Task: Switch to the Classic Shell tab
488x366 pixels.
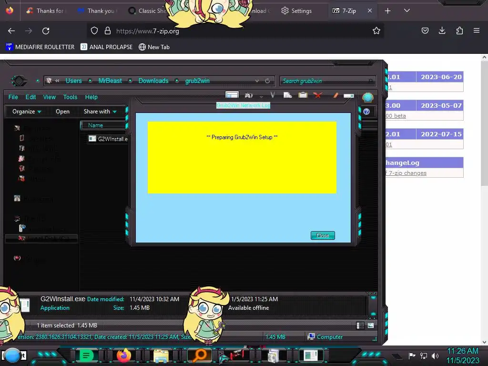Action: tap(148, 11)
